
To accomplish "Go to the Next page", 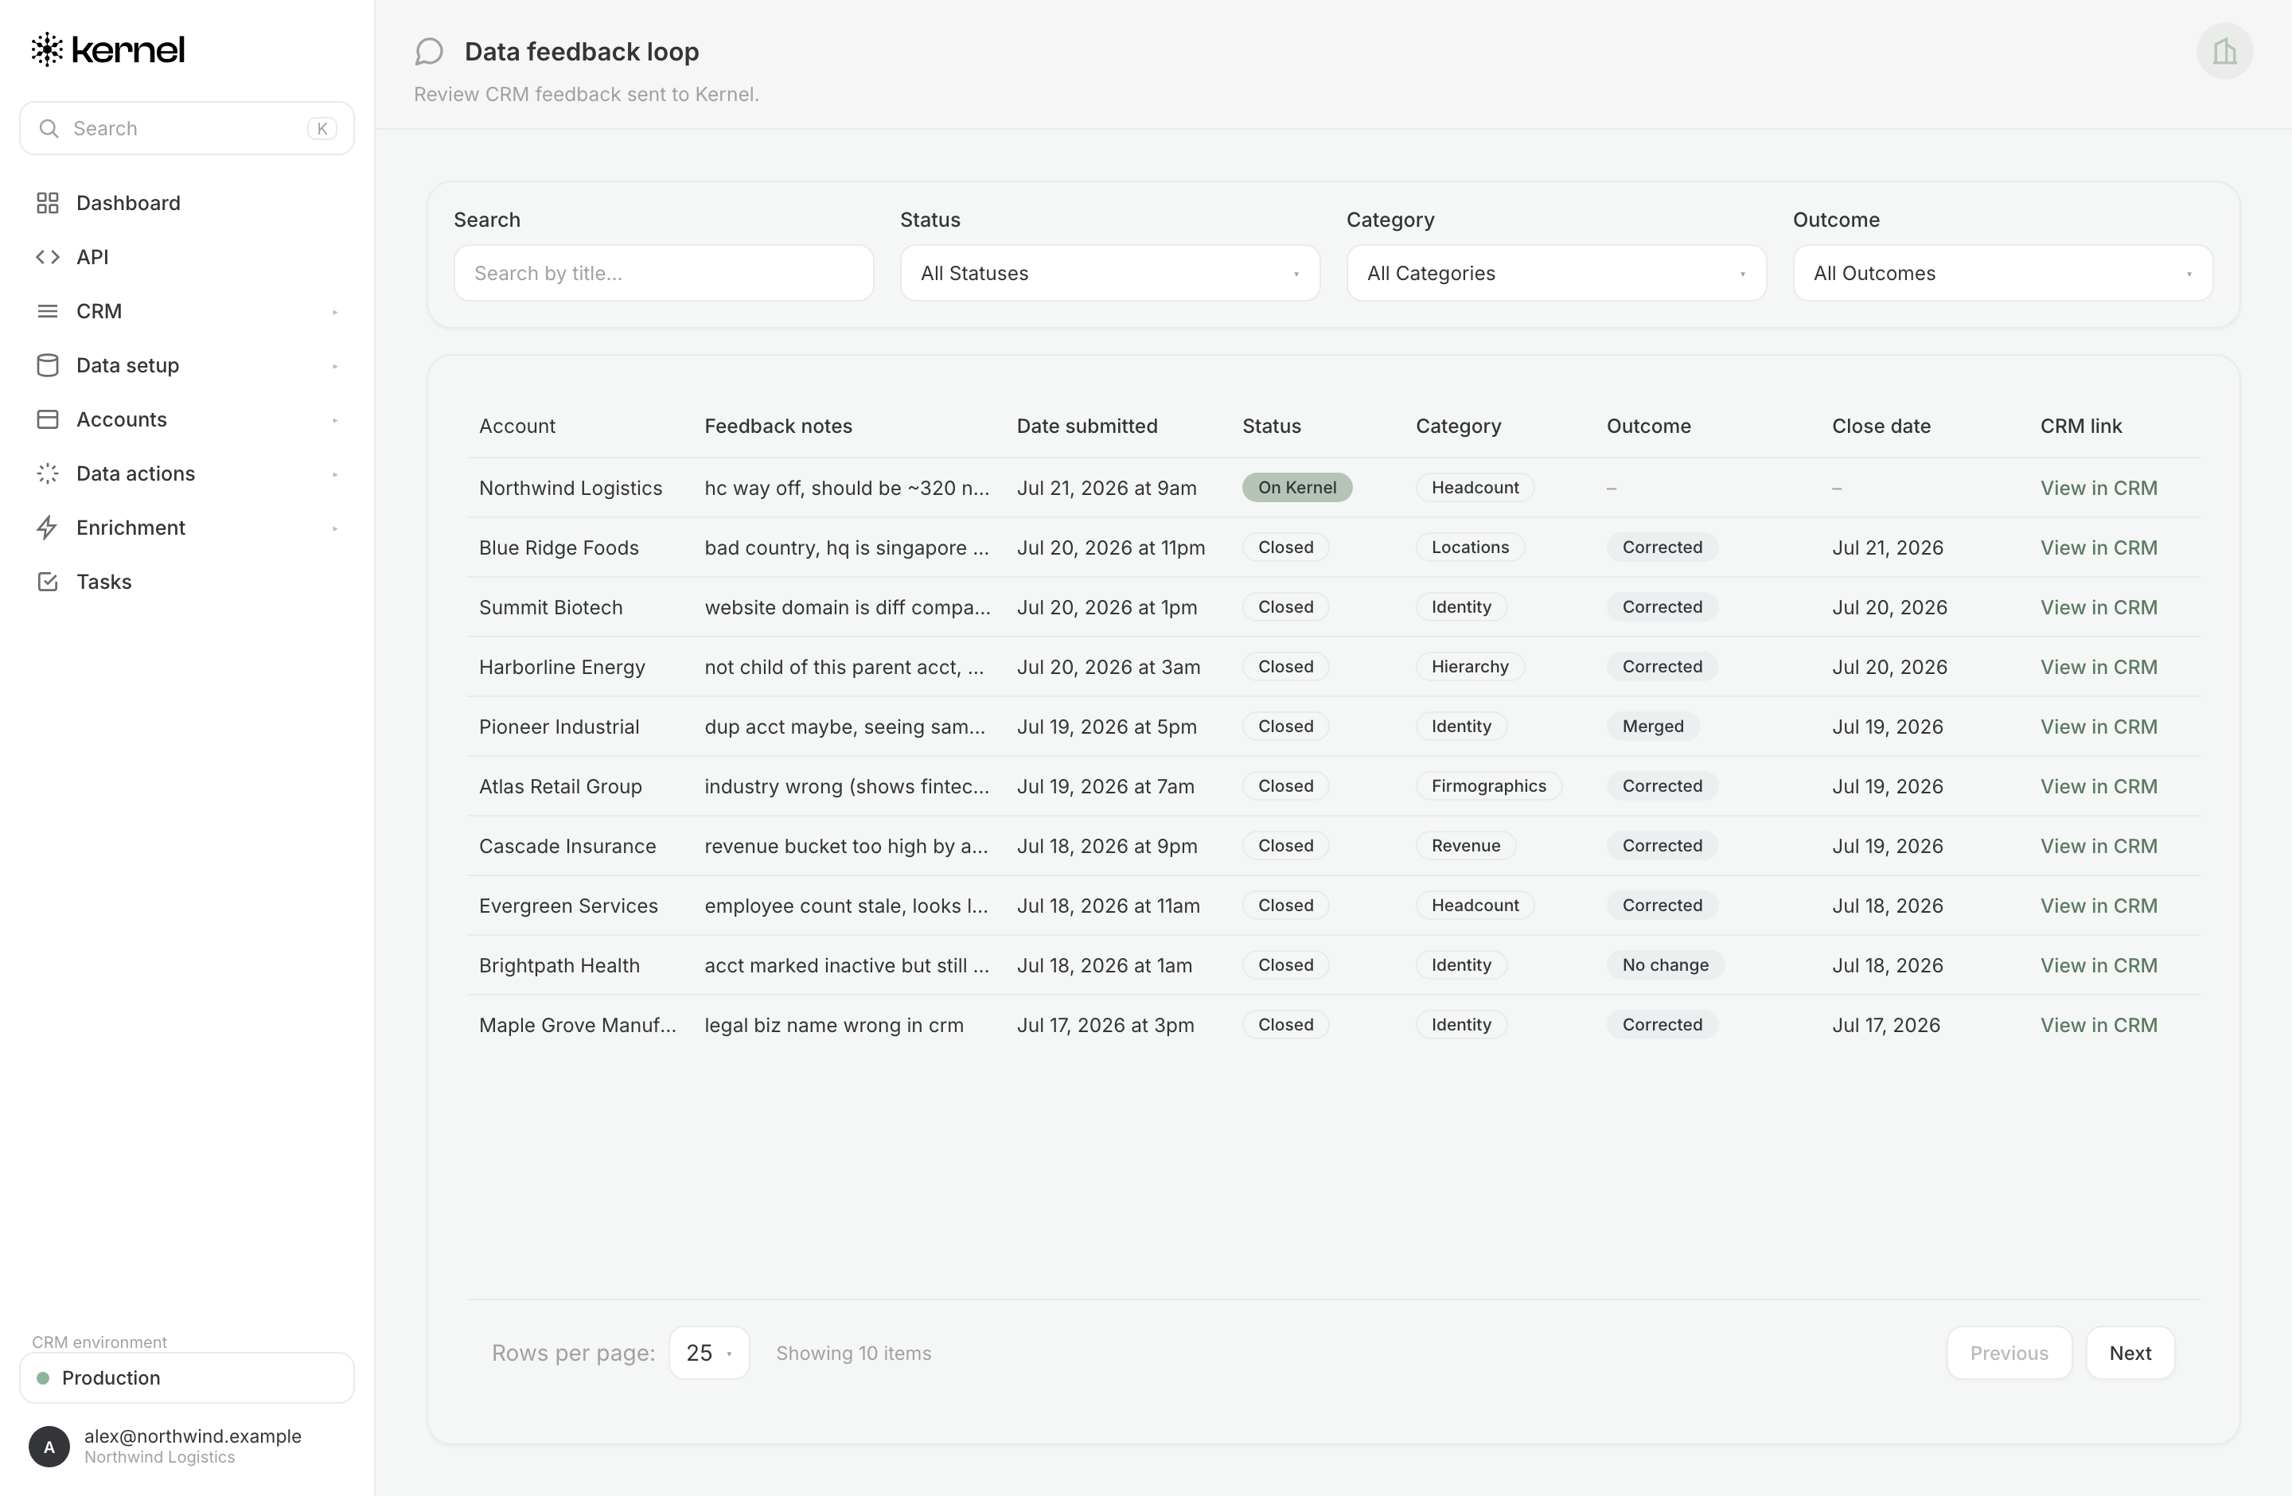I will pos(2129,1353).
